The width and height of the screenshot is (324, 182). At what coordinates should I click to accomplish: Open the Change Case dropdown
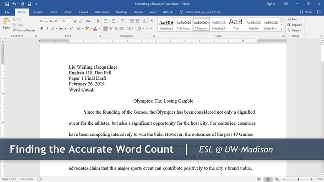[89, 21]
